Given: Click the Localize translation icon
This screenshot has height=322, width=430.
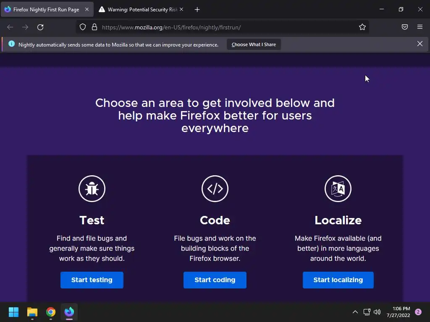Looking at the screenshot, I should pos(338,189).
